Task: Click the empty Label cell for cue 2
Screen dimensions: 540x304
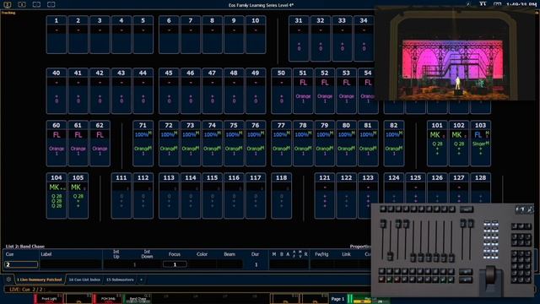Action: point(71,264)
